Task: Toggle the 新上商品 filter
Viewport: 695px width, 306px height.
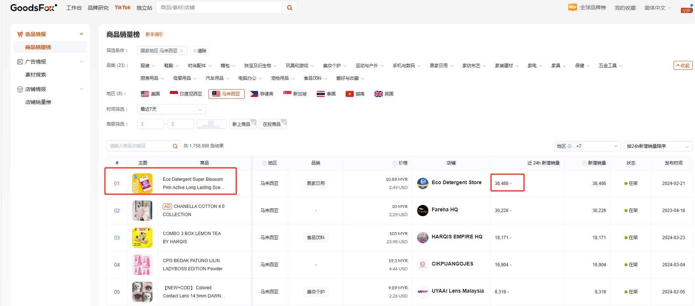Action: tap(243, 124)
